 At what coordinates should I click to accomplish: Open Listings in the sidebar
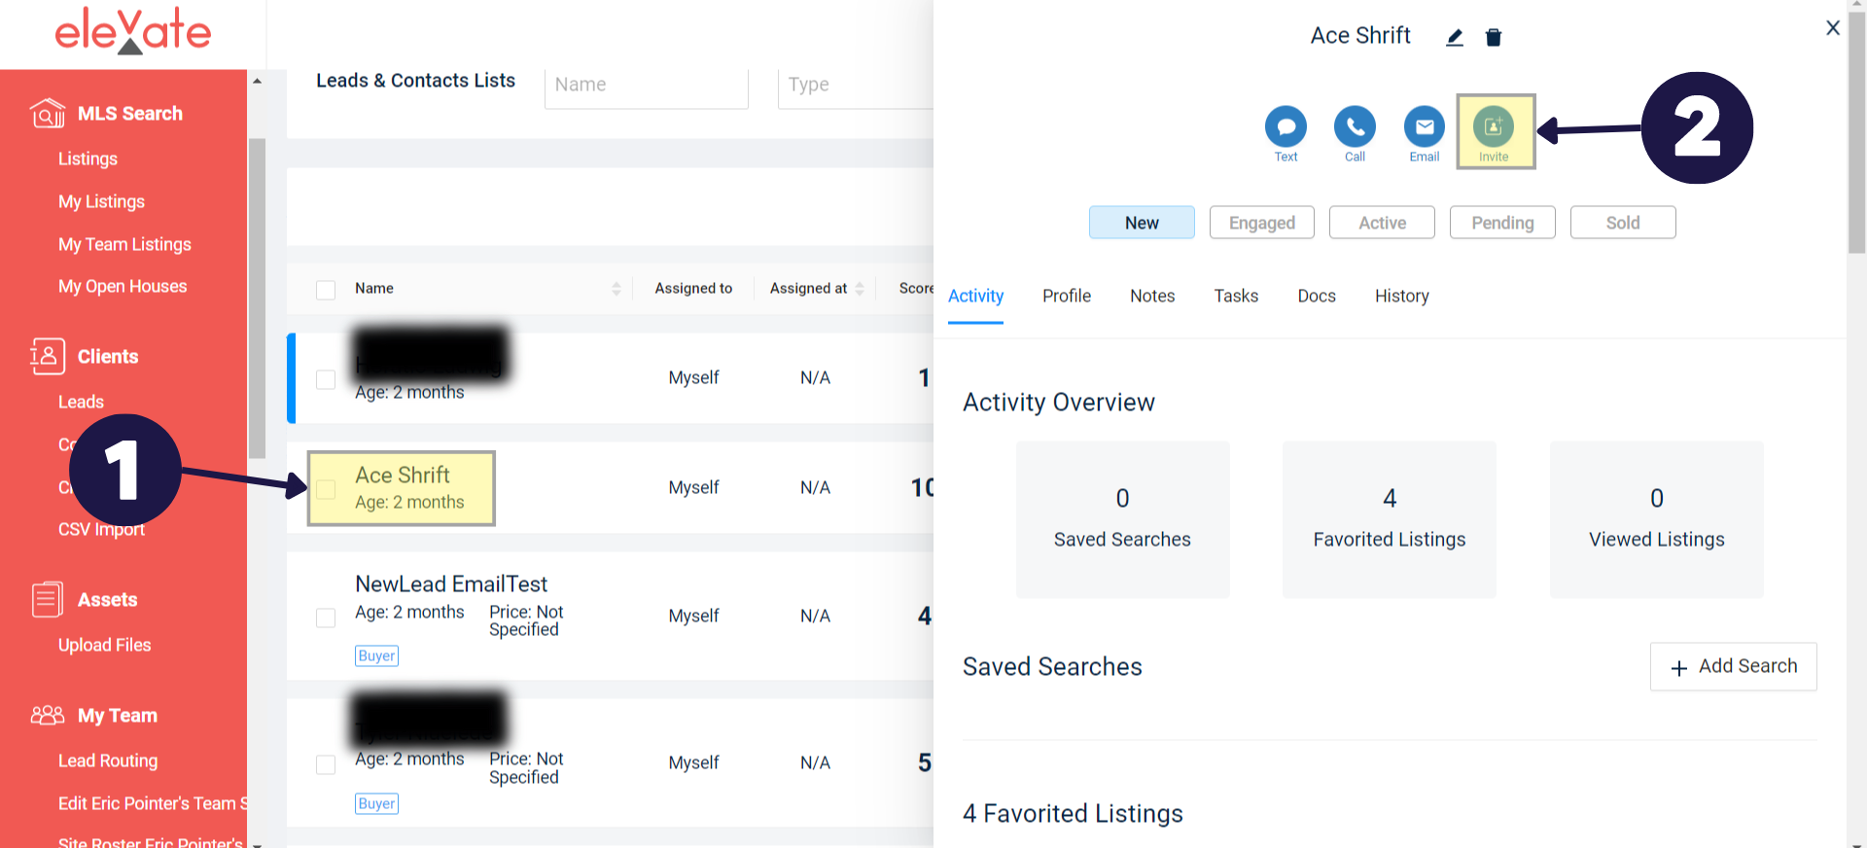coord(88,159)
